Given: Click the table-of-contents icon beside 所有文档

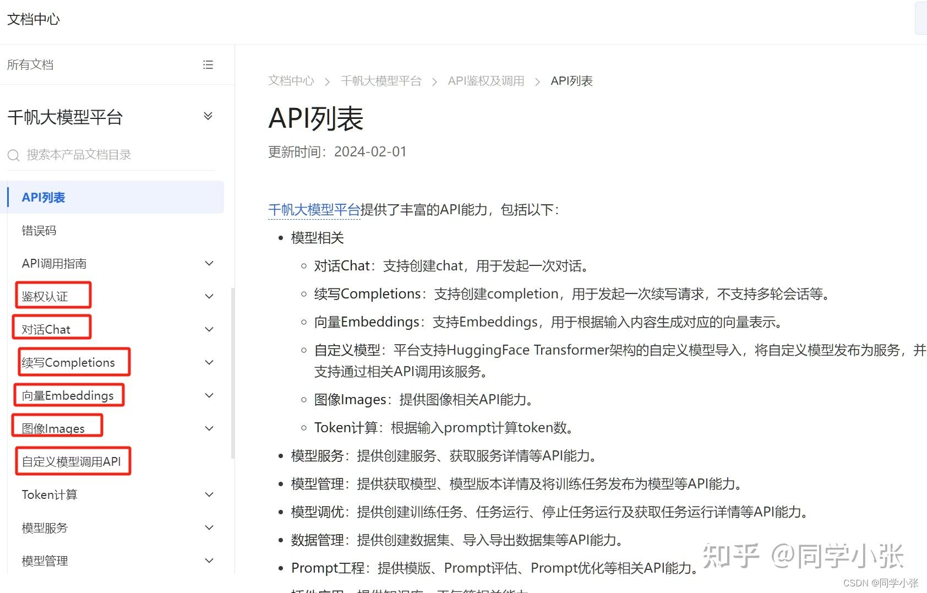Looking at the screenshot, I should 208,64.
